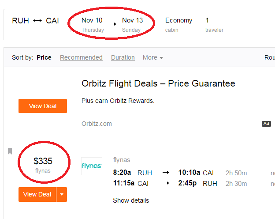Click View Deal for Orbitz Flight Deals

(43, 106)
